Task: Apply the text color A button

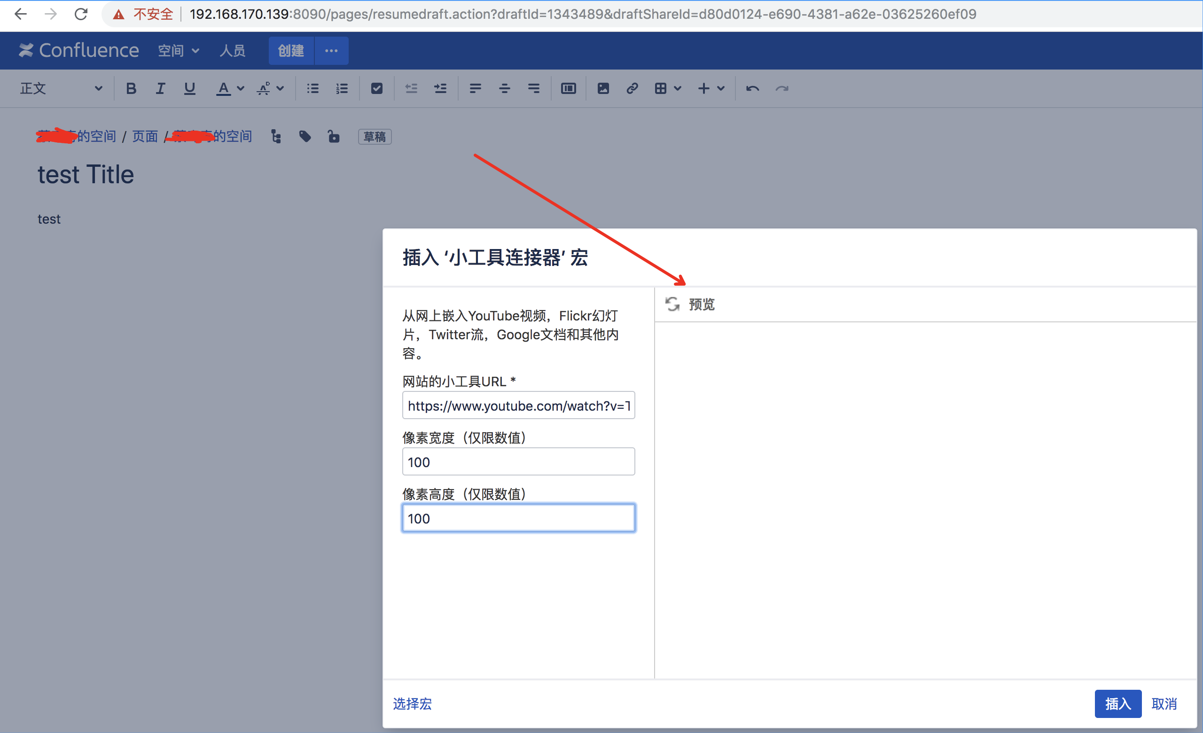Action: [x=223, y=88]
